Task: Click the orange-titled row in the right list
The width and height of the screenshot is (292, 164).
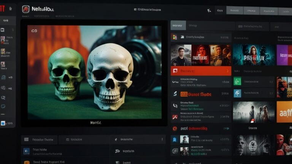Action: pos(201,94)
